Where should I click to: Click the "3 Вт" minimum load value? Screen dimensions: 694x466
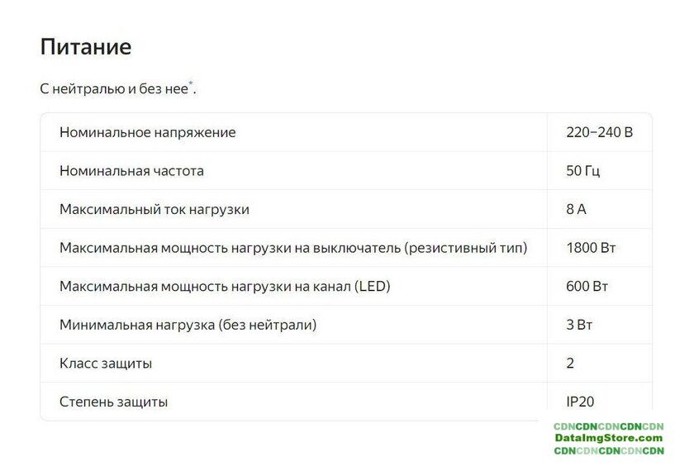(x=580, y=325)
